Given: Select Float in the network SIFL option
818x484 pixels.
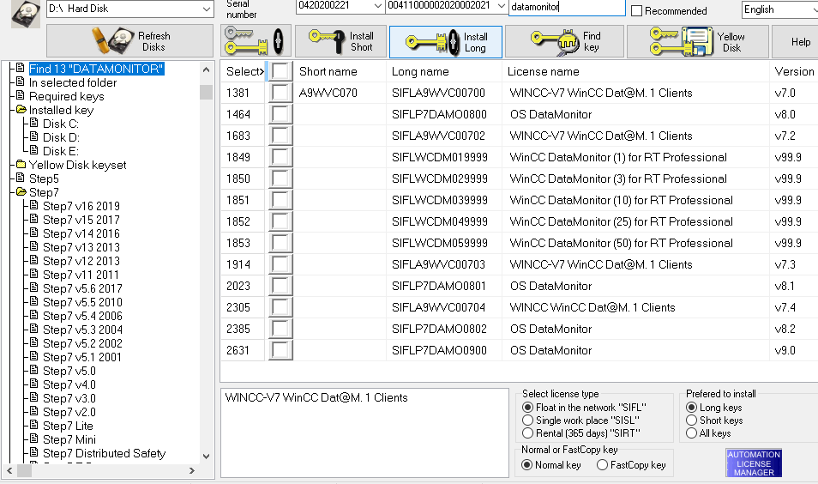Looking at the screenshot, I should [527, 408].
